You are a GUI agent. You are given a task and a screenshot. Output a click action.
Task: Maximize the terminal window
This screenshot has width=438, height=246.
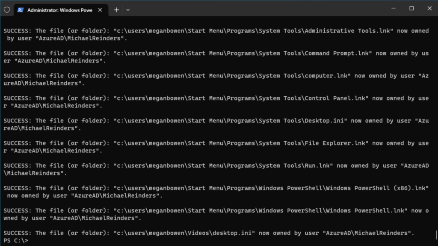point(411,9)
